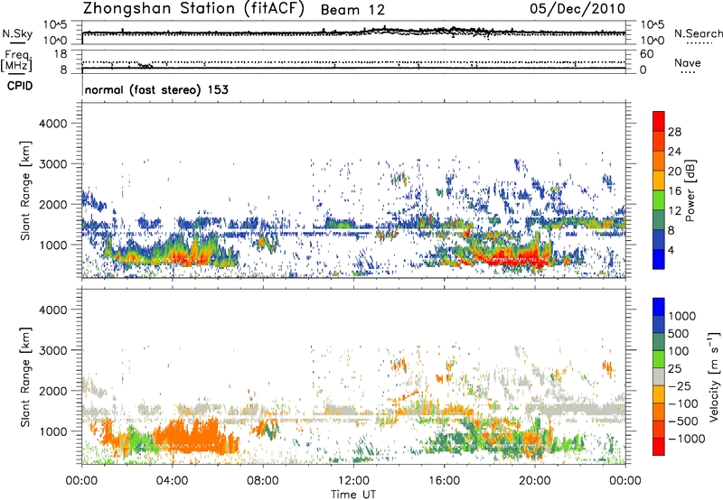This screenshot has width=723, height=500.
Task: Click the grey -25 to 25 velocity swatch
Action: click(659, 376)
